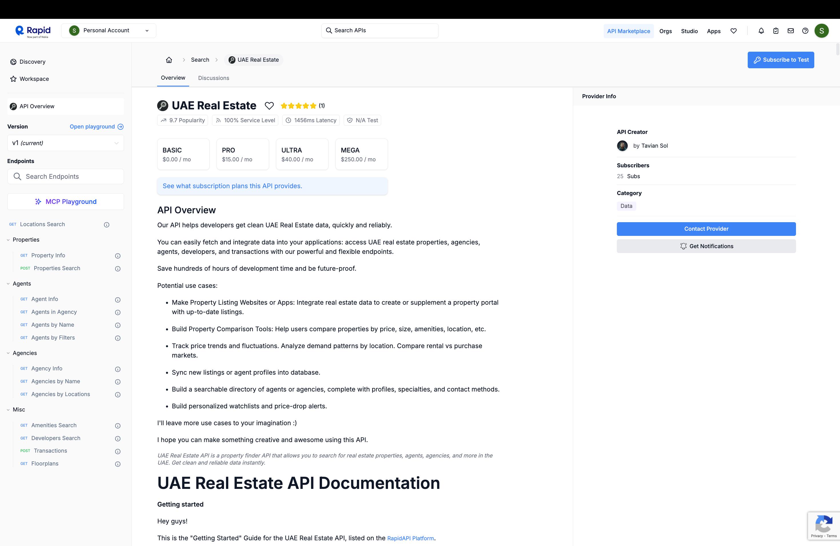Collapse the Agencies endpoint group
840x546 pixels.
click(8, 353)
